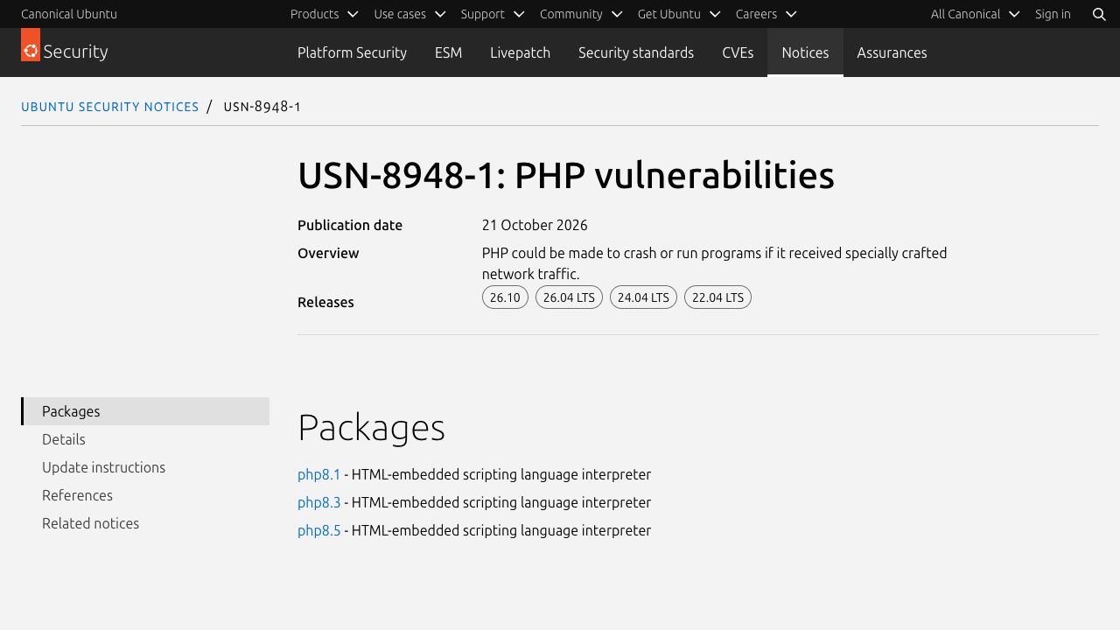Open the All Canonical dropdown
Screen dimensions: 1120x630
tap(976, 14)
